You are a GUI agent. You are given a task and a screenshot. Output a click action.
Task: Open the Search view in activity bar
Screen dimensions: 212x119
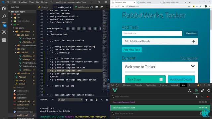pos(4,16)
